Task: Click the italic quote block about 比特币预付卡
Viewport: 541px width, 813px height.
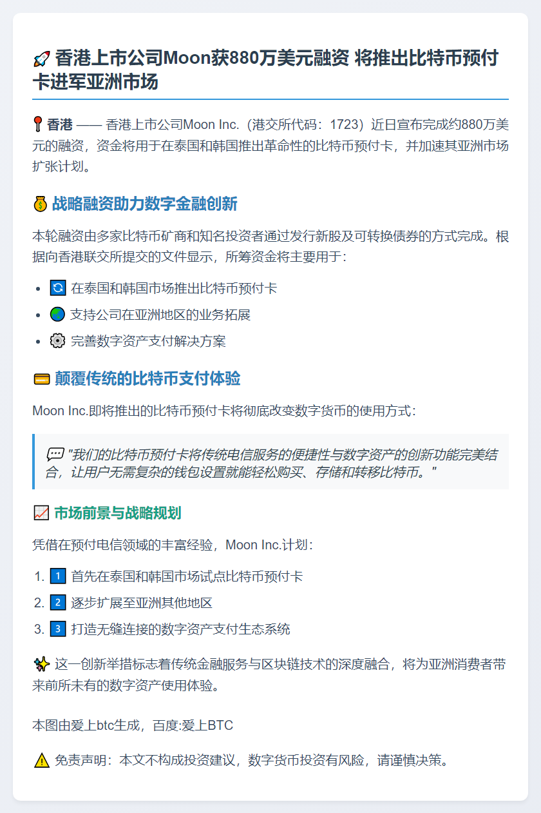Action: click(x=270, y=462)
